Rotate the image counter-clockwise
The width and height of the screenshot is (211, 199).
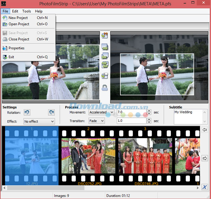pos(27,112)
